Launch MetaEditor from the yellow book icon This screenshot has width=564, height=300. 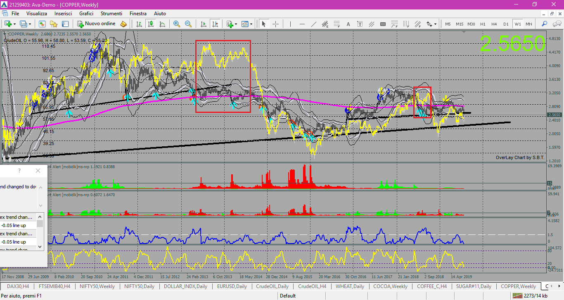click(123, 24)
